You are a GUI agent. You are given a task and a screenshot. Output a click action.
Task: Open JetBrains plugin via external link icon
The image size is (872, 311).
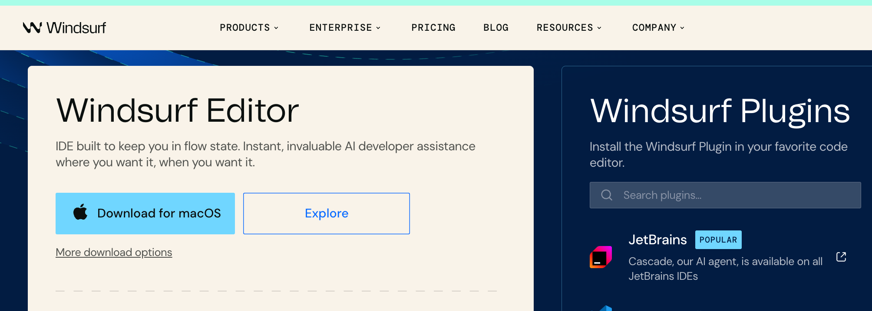pos(841,257)
